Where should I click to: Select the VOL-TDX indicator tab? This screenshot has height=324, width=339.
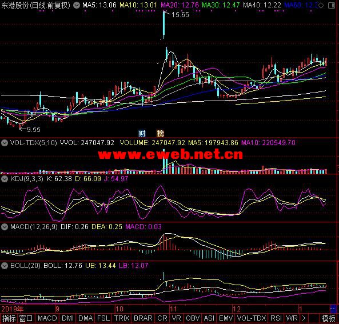[252, 318]
